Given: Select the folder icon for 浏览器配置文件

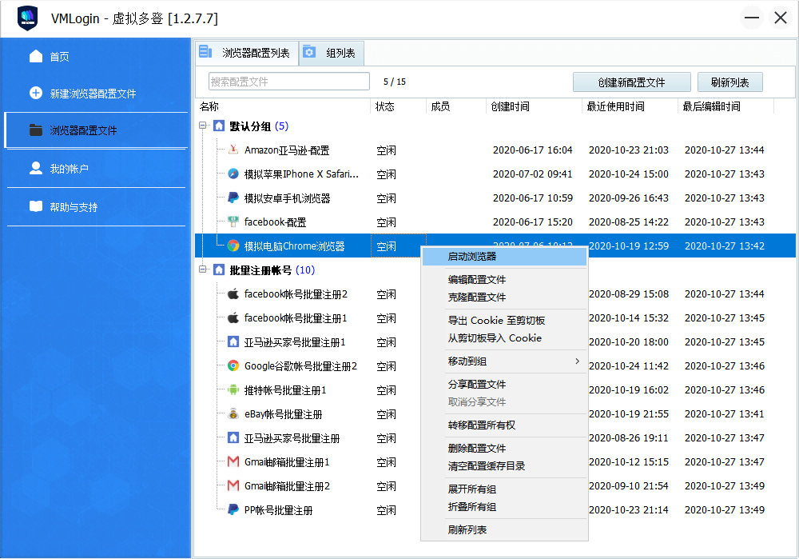Looking at the screenshot, I should pyautogui.click(x=36, y=130).
